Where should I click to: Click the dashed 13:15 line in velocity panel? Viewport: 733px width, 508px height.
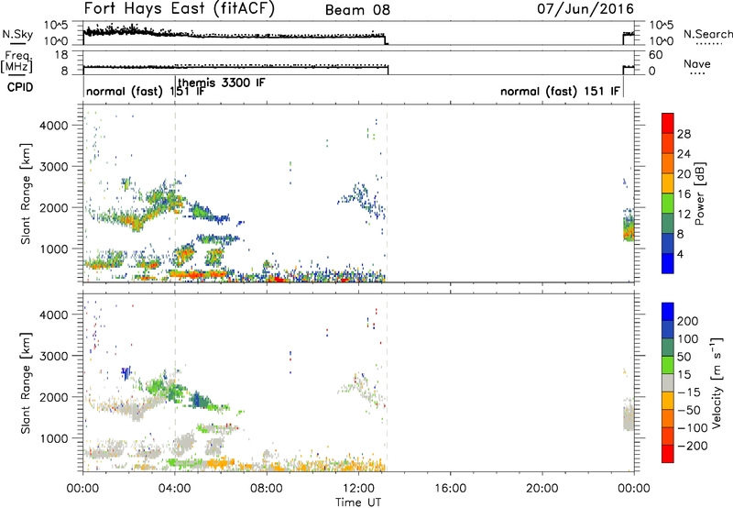tap(387, 382)
